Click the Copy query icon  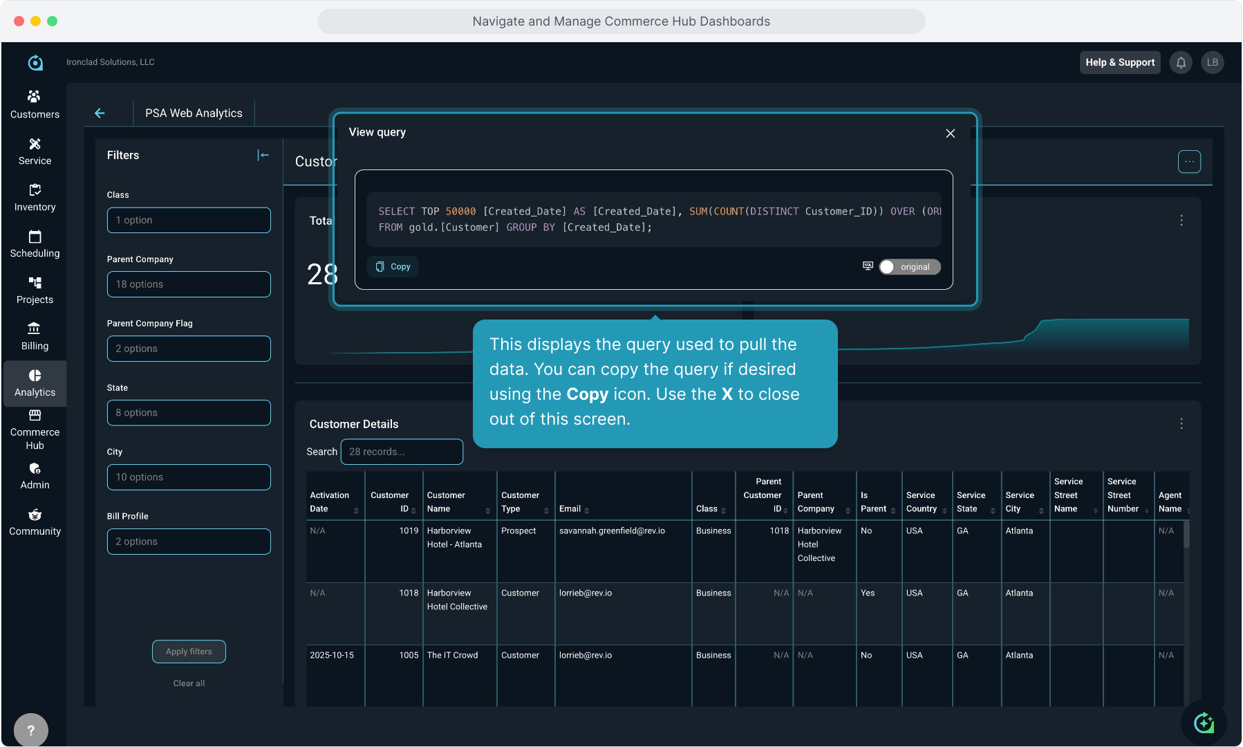393,267
